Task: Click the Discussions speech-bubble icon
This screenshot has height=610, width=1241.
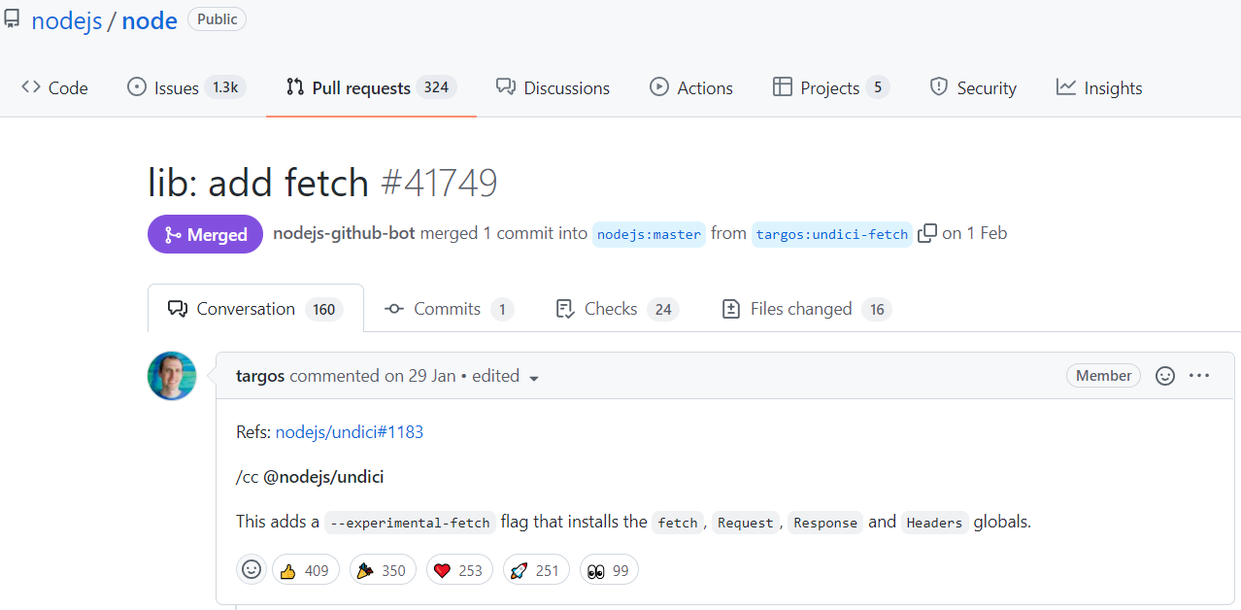Action: click(504, 87)
